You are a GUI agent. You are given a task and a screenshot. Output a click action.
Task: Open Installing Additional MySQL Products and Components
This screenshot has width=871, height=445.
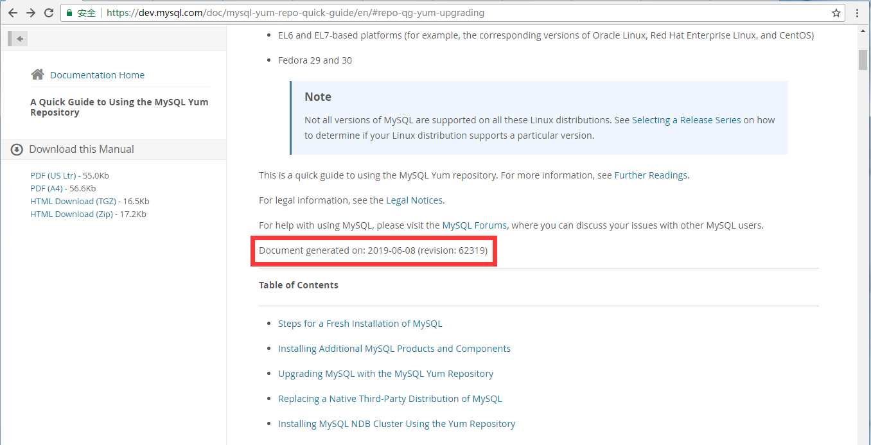coord(394,349)
